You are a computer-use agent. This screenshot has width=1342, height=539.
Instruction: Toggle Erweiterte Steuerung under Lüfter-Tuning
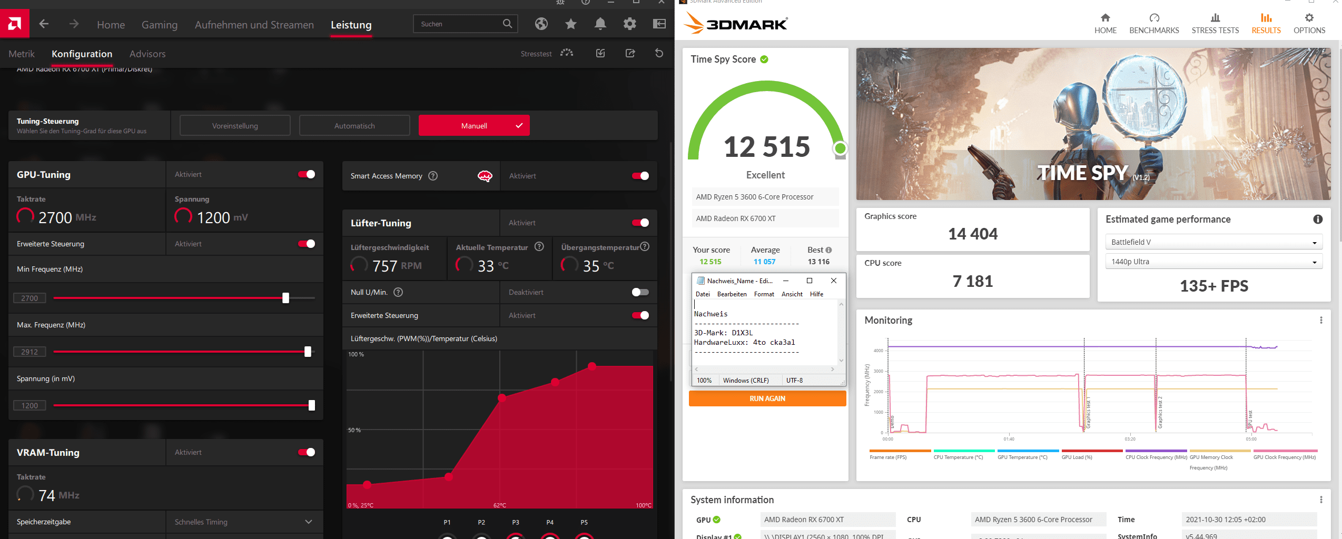click(640, 315)
